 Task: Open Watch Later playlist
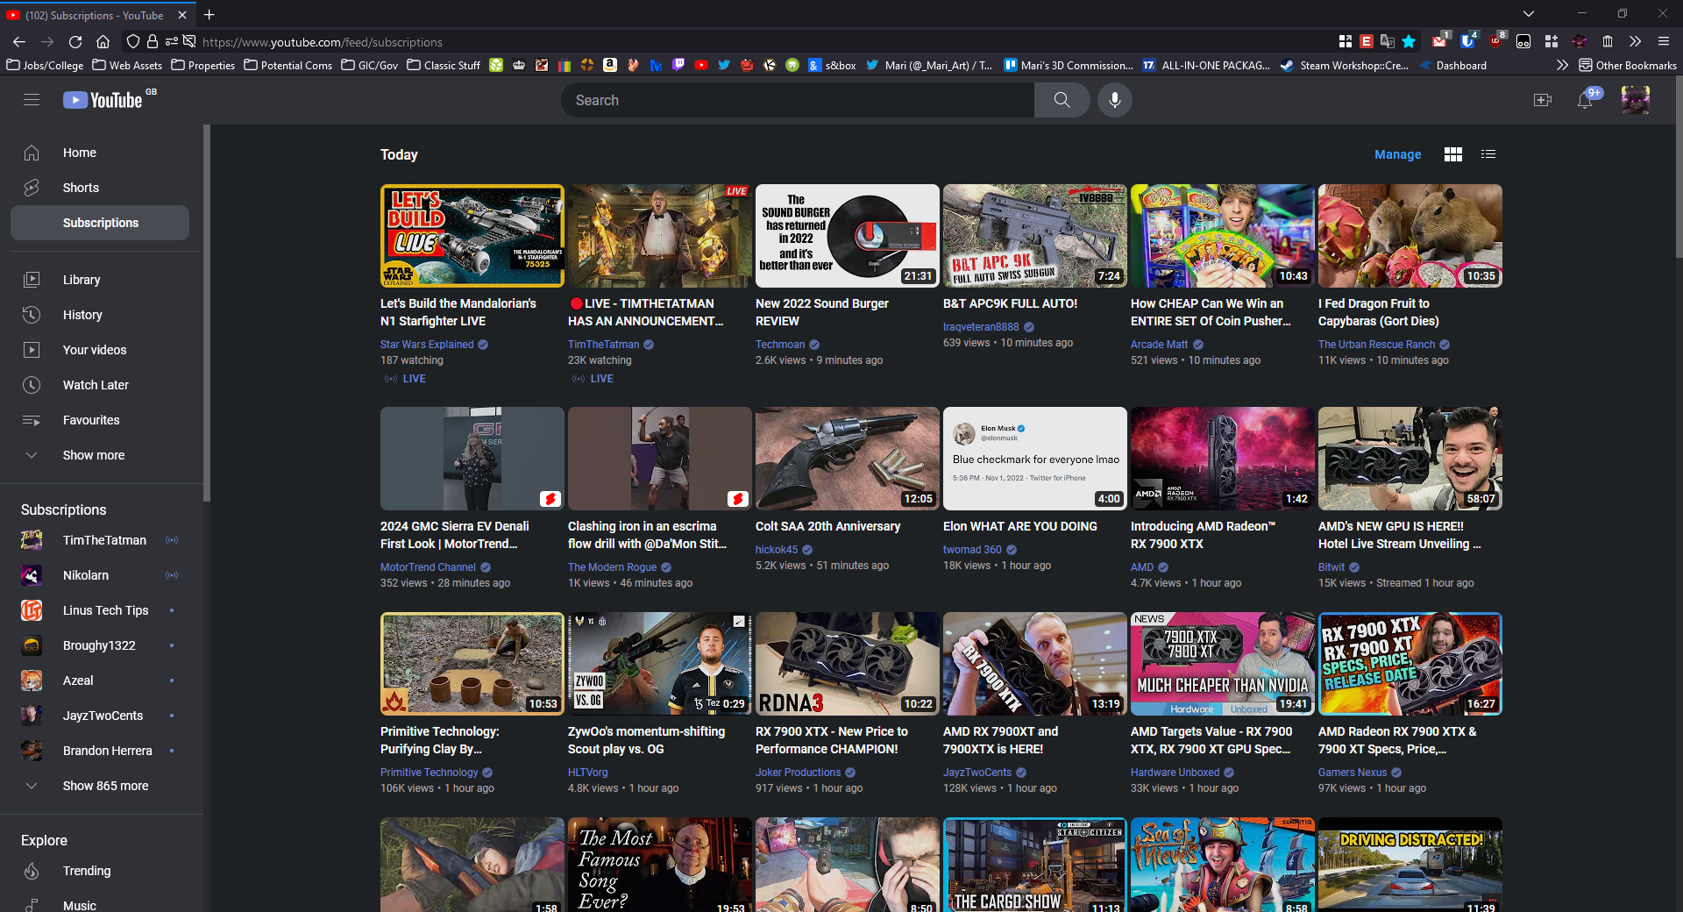click(102, 385)
